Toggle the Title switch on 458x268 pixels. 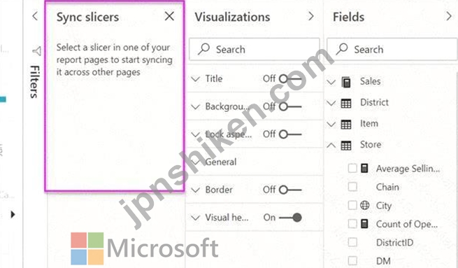click(x=290, y=78)
